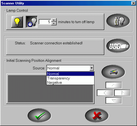This screenshot has width=137, height=126.
Task: Select Transparency in the Source list
Action: tap(70, 78)
